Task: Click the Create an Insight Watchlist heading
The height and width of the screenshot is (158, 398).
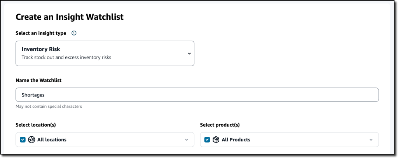Action: click(x=70, y=17)
